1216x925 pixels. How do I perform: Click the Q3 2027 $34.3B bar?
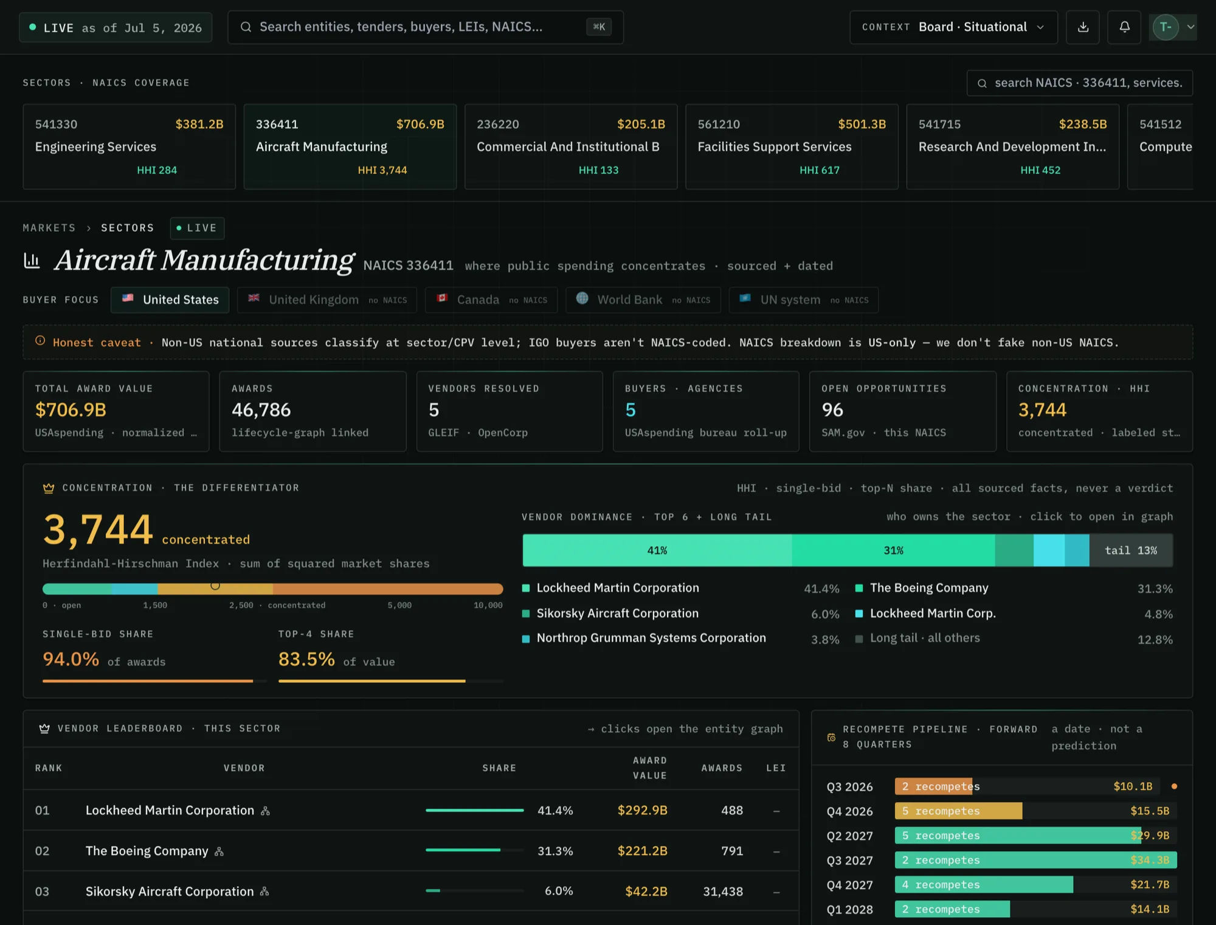point(1035,860)
